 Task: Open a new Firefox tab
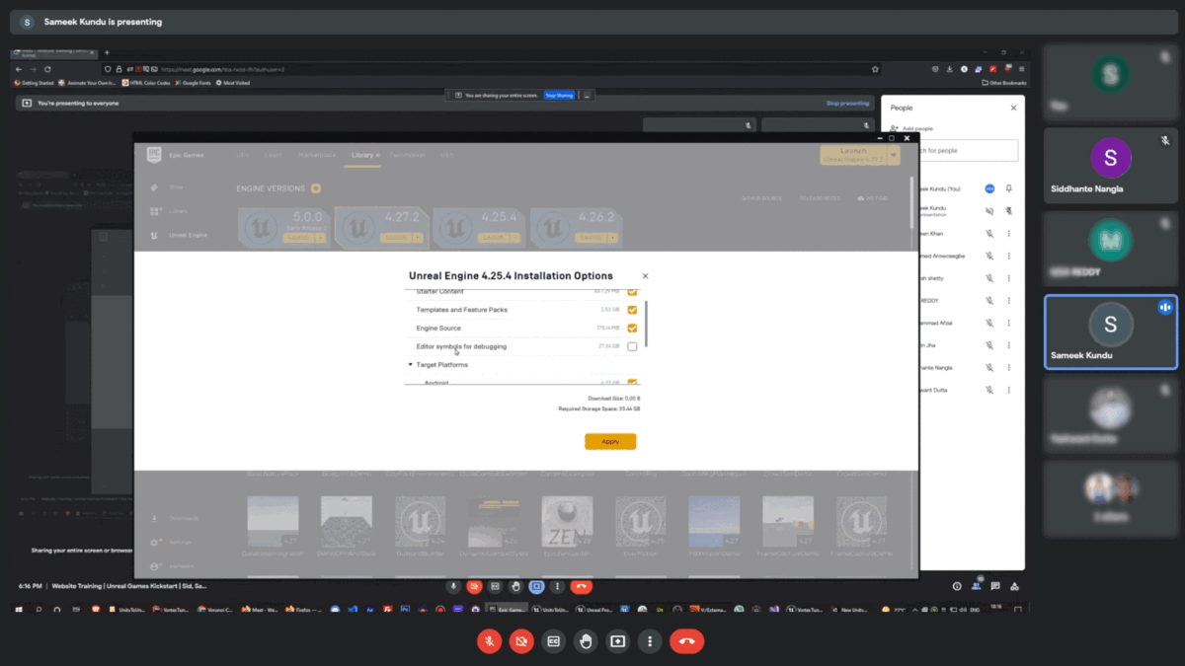107,52
